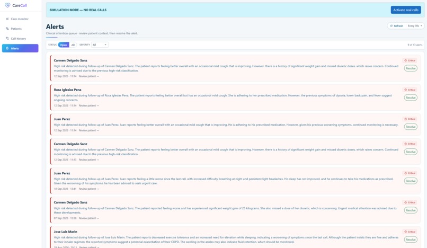Switch status filter to All

73,45
